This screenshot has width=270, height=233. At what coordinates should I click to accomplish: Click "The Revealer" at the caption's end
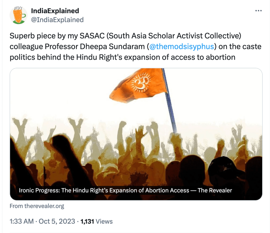(x=215, y=190)
